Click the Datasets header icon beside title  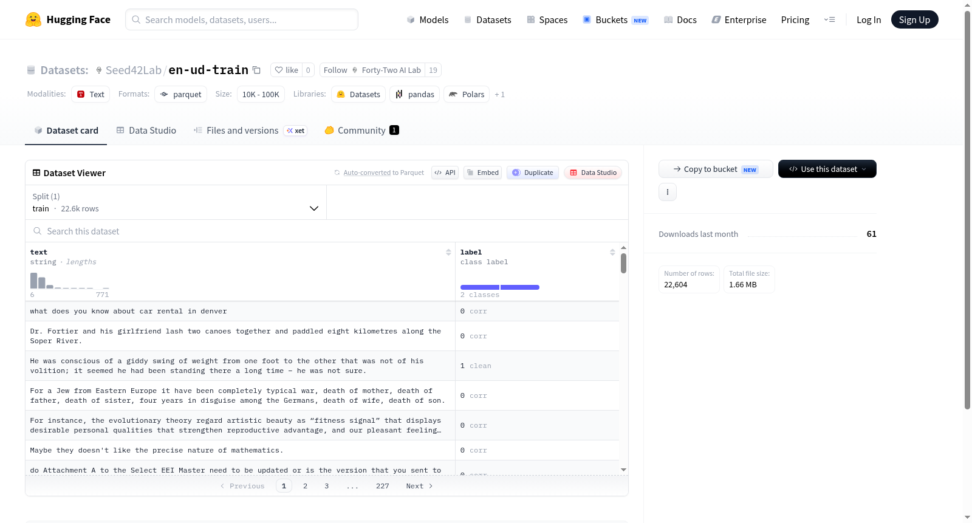tap(31, 70)
